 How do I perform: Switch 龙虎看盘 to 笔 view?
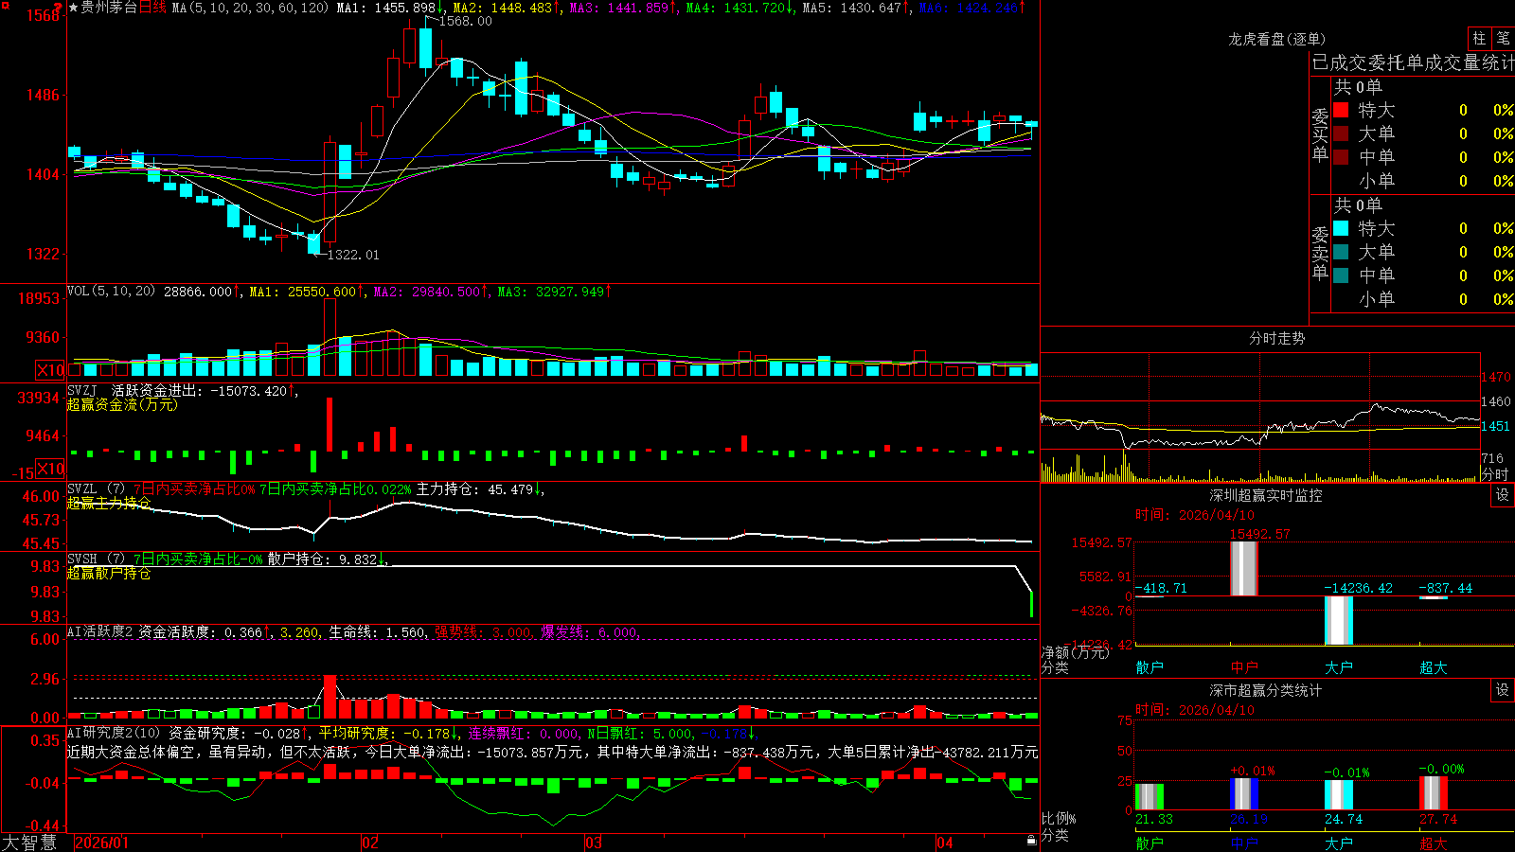[1503, 38]
